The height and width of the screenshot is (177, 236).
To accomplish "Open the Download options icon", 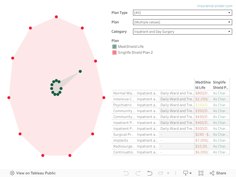I will pos(187,173).
